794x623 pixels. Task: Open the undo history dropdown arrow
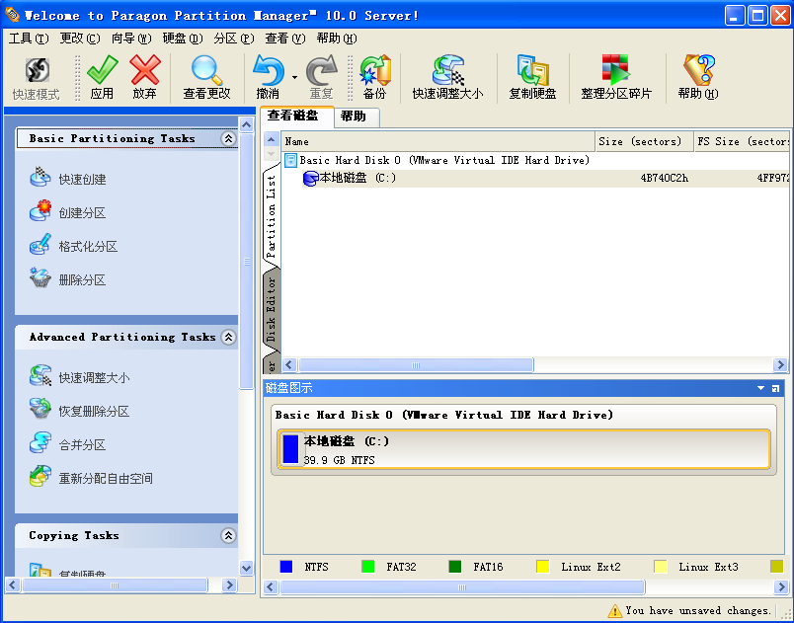point(294,77)
